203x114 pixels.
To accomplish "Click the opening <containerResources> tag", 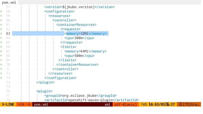I will pos(76,25).
